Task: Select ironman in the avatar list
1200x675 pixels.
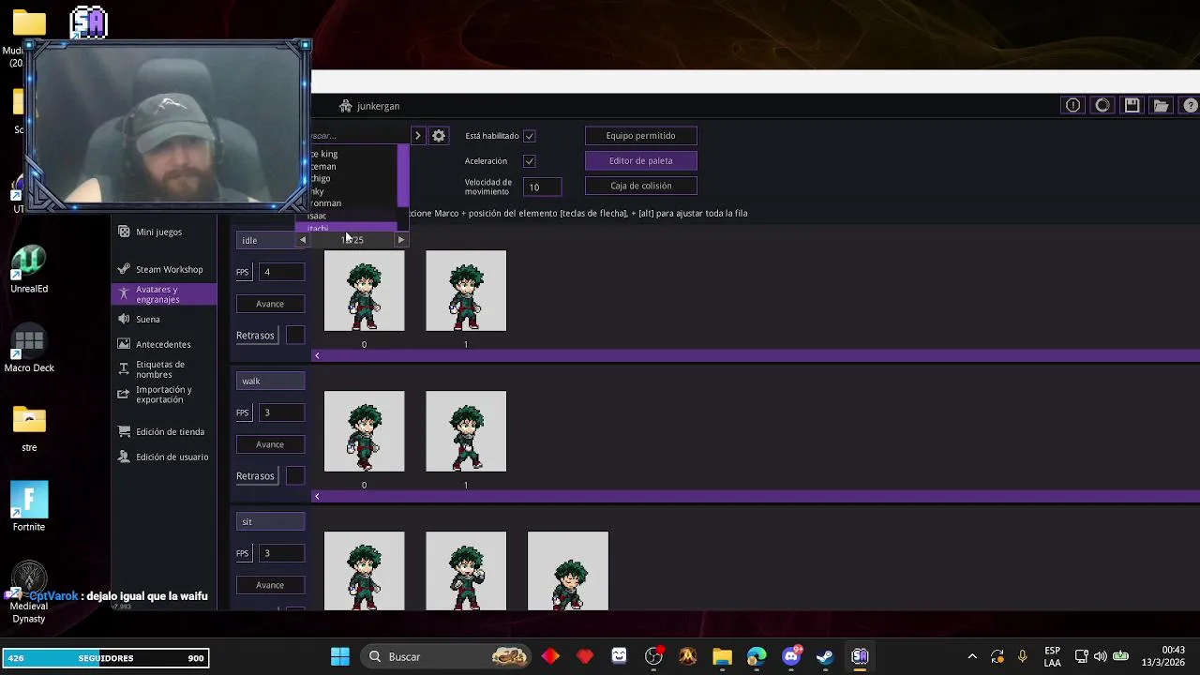Action: click(325, 203)
